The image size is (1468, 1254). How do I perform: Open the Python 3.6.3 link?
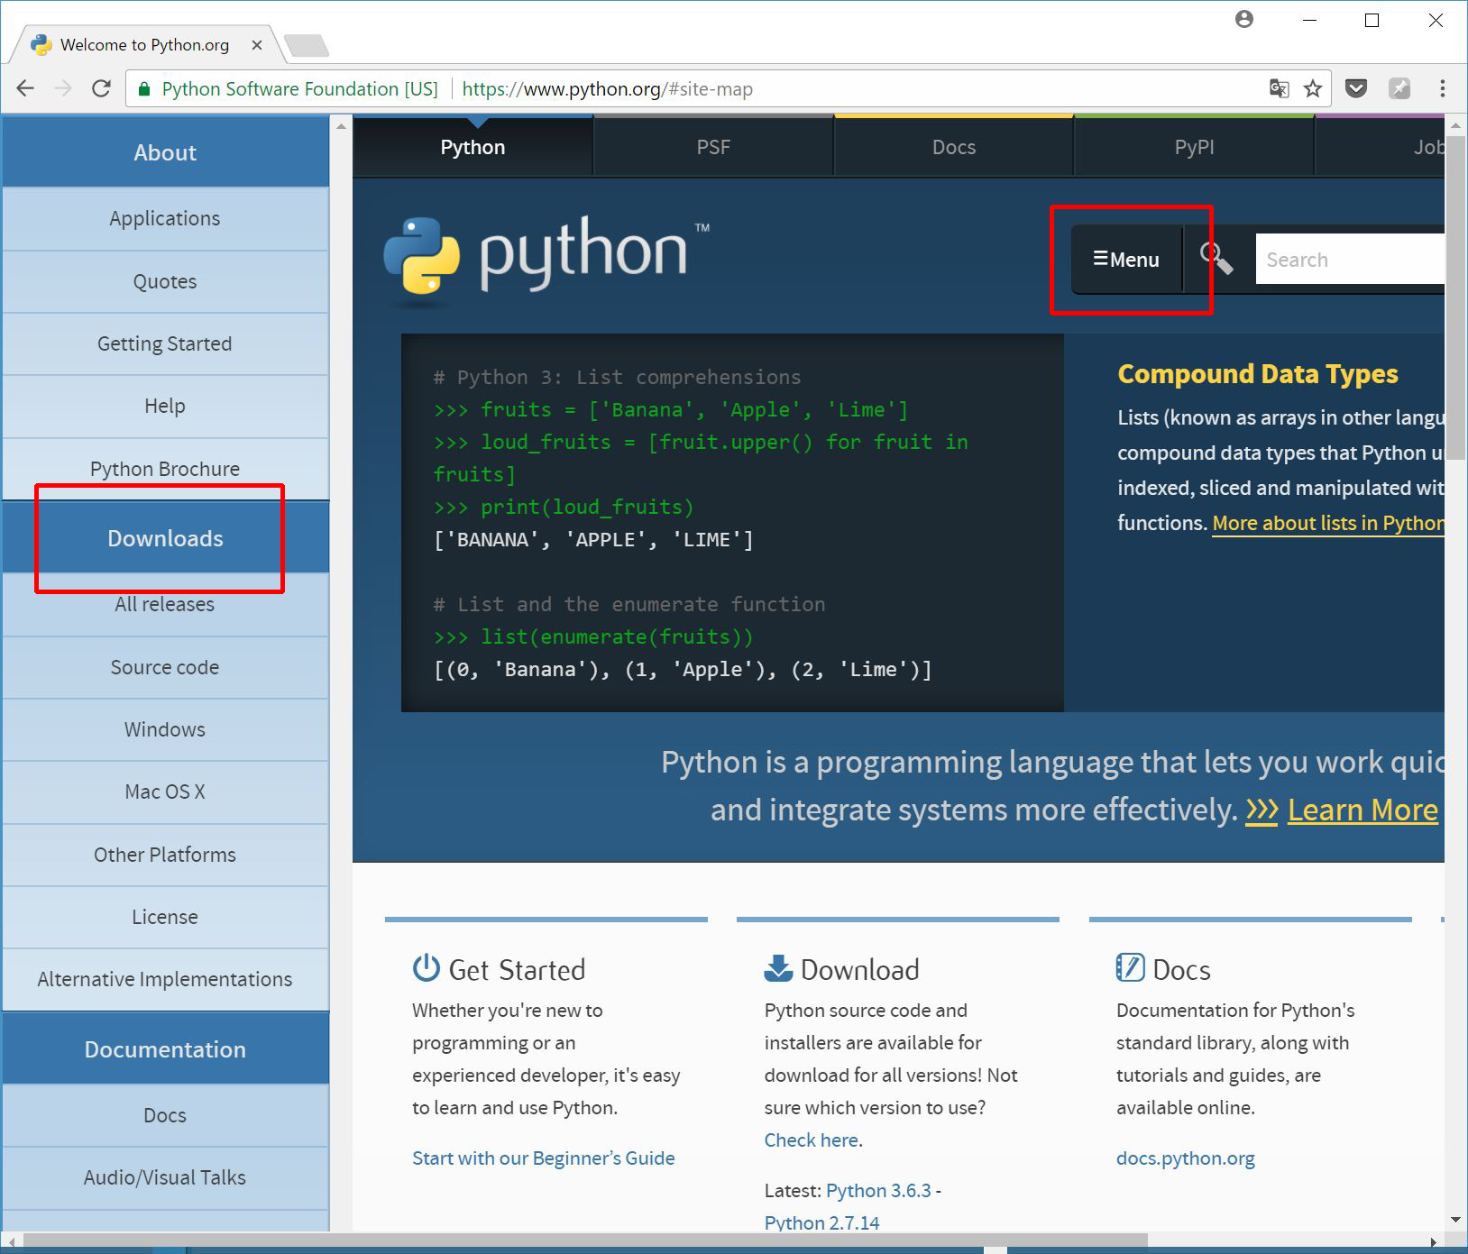[x=878, y=1190]
